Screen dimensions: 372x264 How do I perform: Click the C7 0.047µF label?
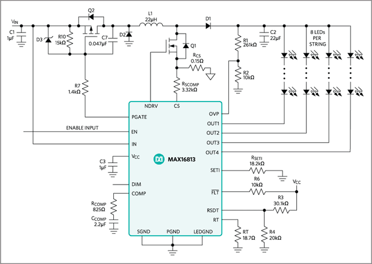click(98, 41)
